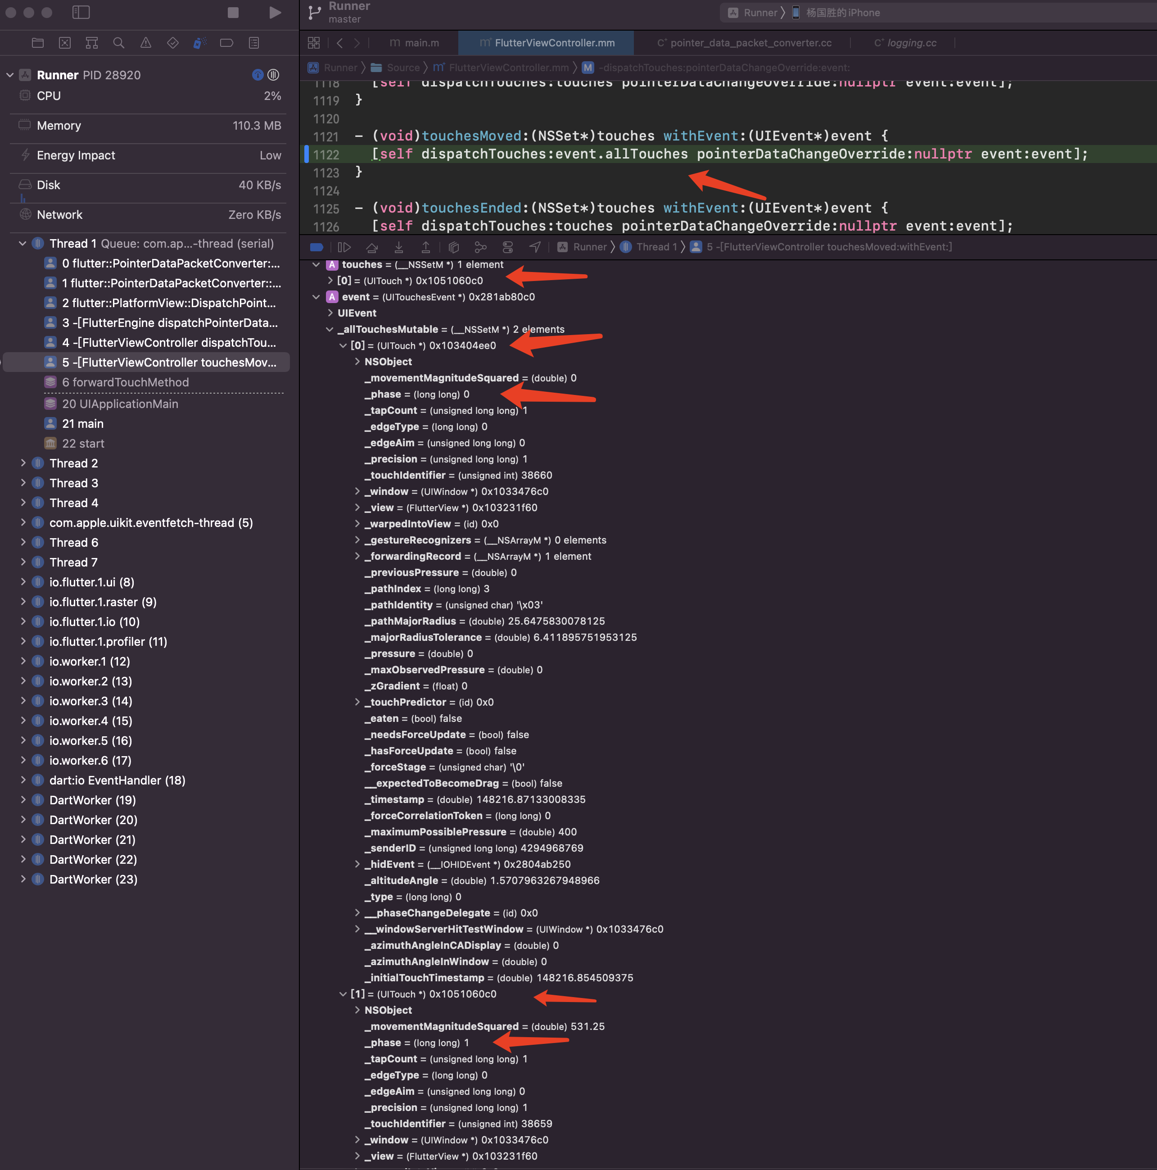Collapse _allTouchesMutable variable
1157x1170 pixels.
(330, 330)
